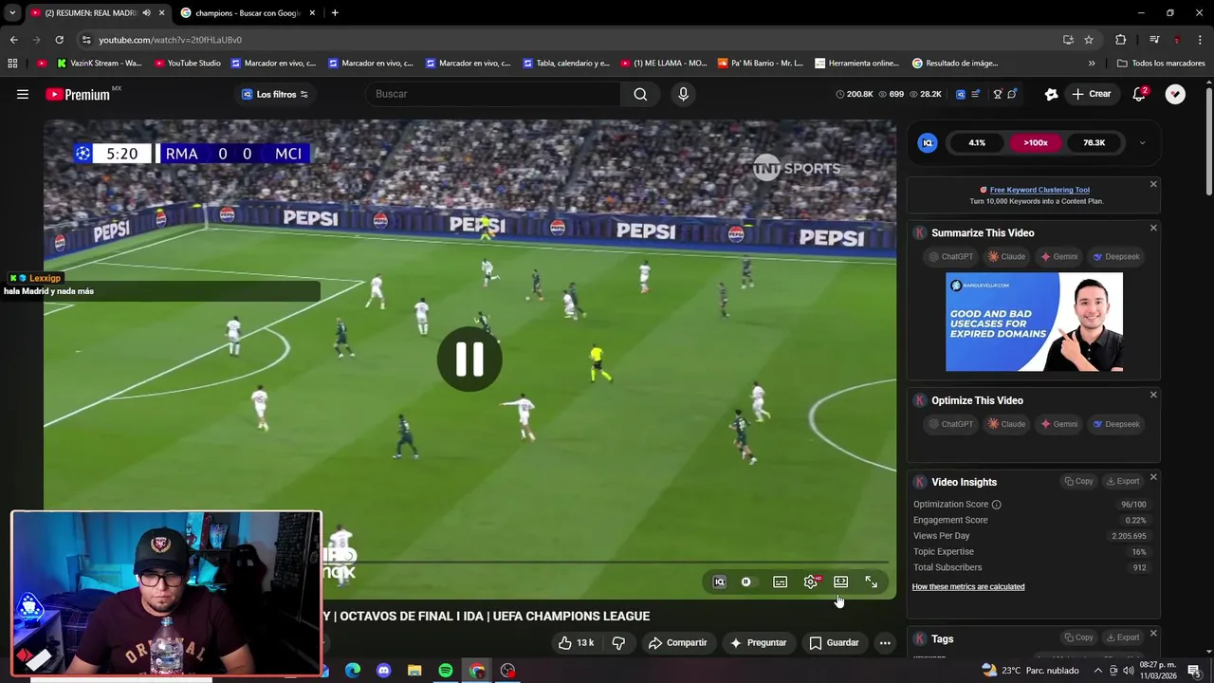Screen dimensions: 1214x683
Task: Show Optimization Score info tooltip icon
Action: point(996,505)
